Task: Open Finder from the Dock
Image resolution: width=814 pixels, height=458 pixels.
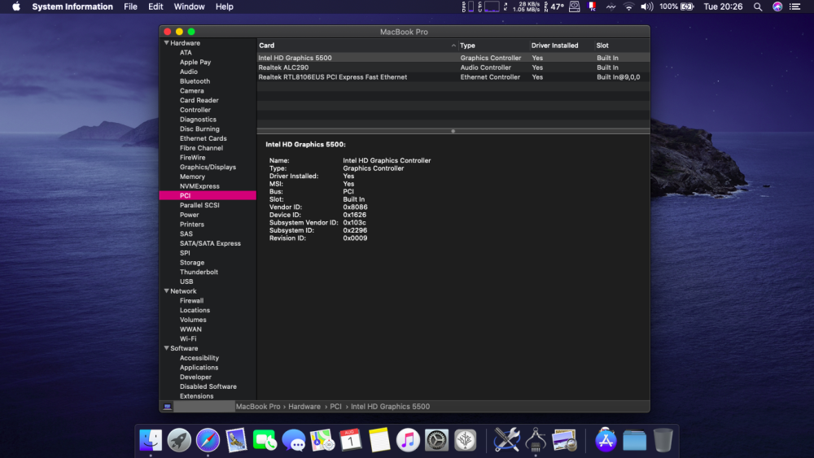Action: tap(151, 440)
